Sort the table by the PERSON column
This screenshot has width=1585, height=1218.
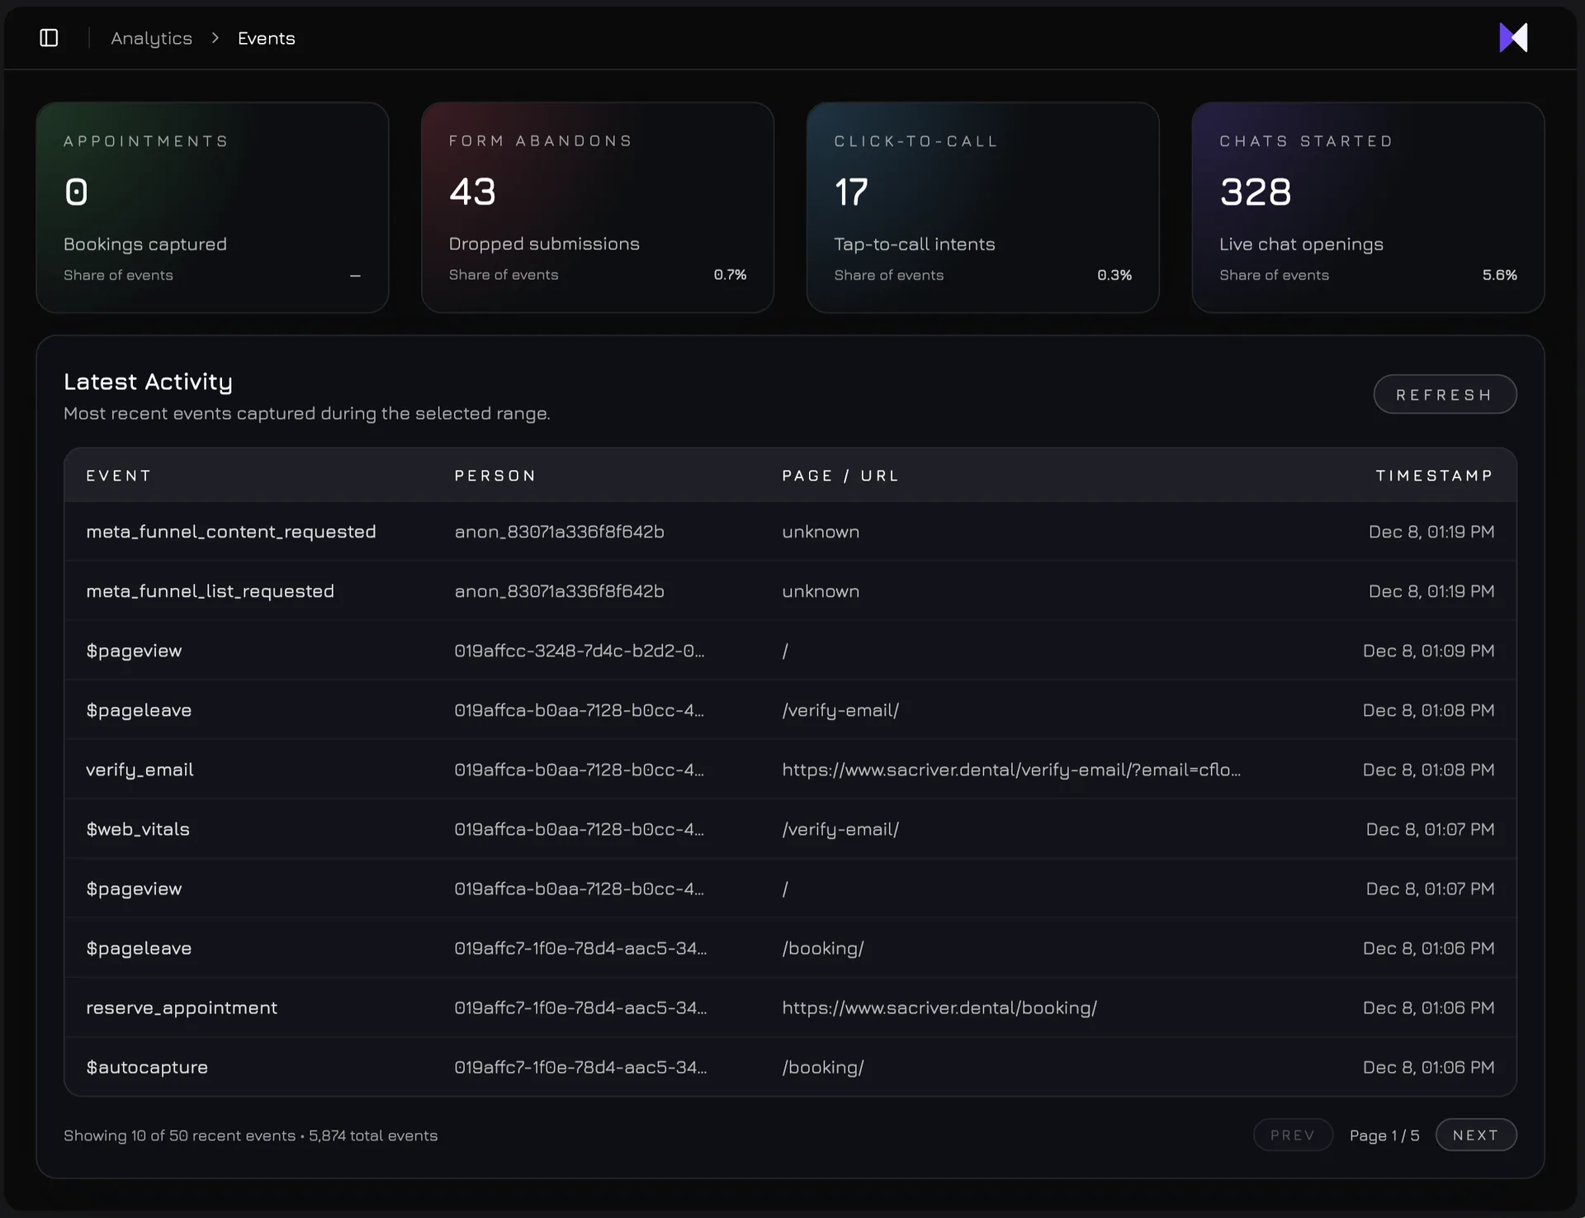coord(495,475)
